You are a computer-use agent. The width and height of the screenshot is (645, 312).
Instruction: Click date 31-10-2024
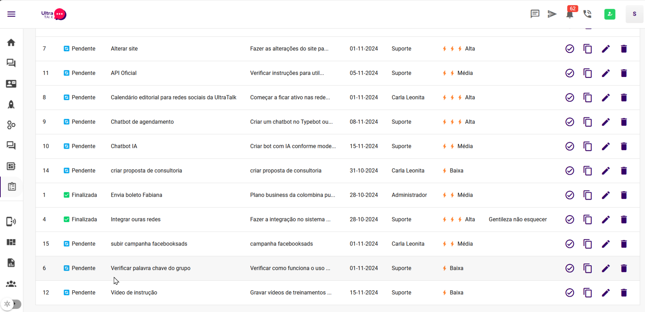364,171
